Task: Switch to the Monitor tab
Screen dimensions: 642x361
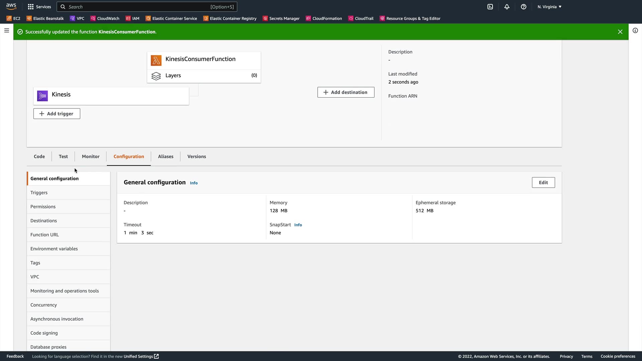Action: [91, 156]
